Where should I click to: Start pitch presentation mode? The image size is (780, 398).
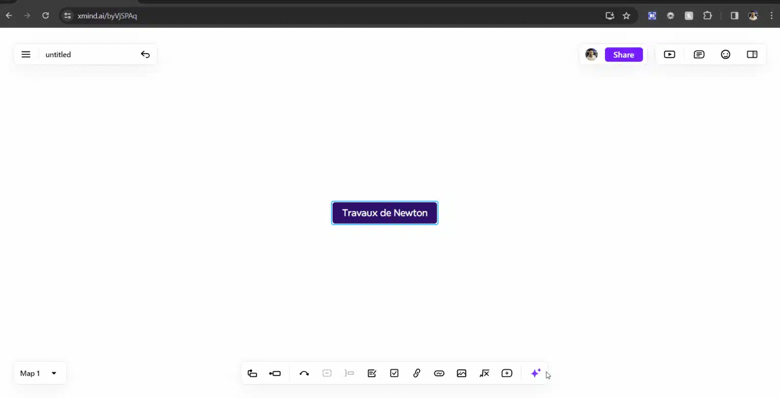coord(669,54)
